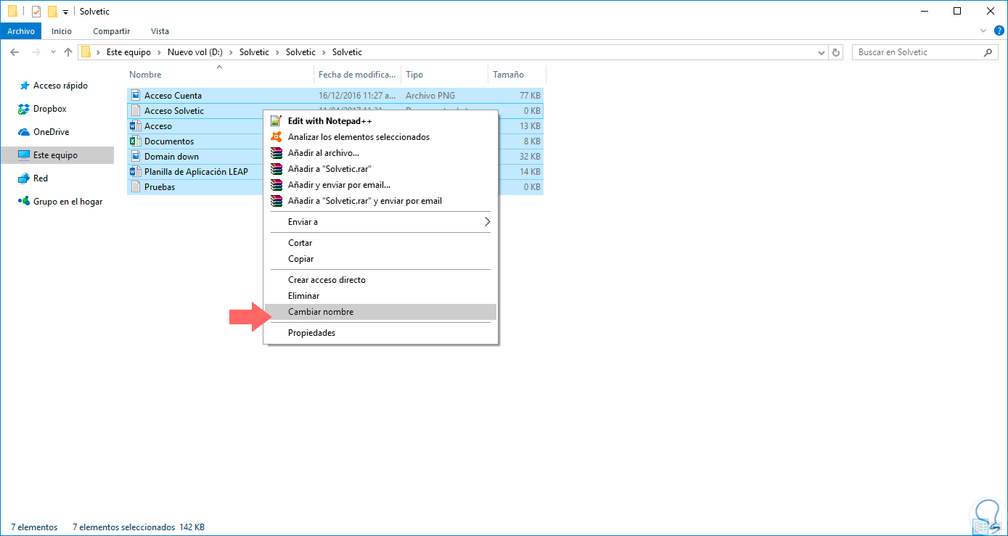Screen dimensions: 1008x536
Task: Choose Cambiar nombre in the context menu
Action: point(380,312)
